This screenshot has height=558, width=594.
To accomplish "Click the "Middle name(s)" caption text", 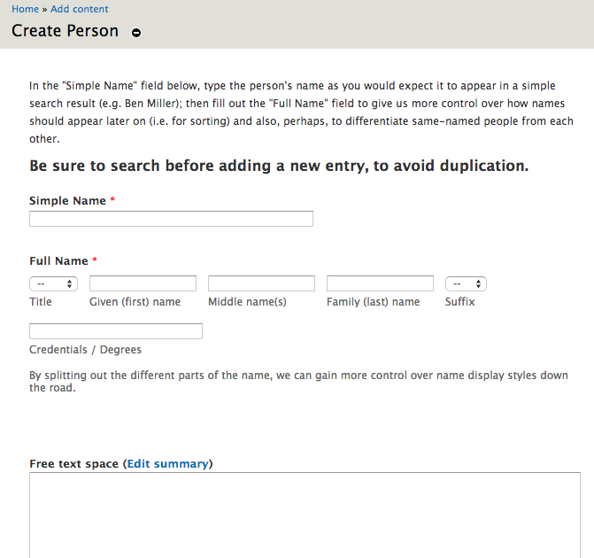I will click(x=247, y=302).
